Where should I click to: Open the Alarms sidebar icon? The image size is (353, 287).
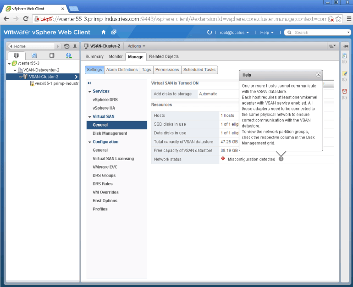click(x=344, y=91)
